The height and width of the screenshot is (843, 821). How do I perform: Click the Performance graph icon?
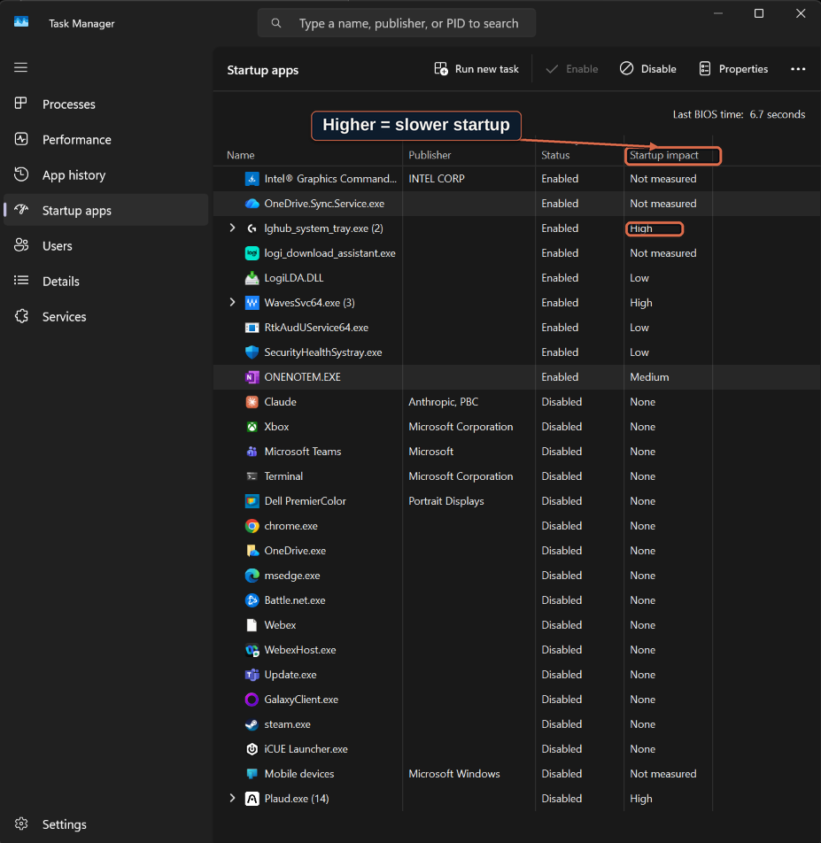[21, 139]
